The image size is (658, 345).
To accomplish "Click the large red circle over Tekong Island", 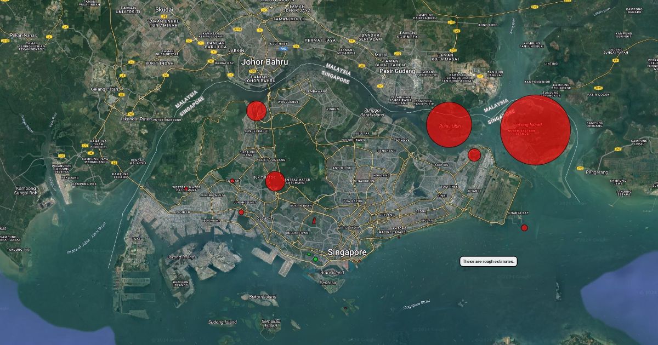I will [535, 130].
